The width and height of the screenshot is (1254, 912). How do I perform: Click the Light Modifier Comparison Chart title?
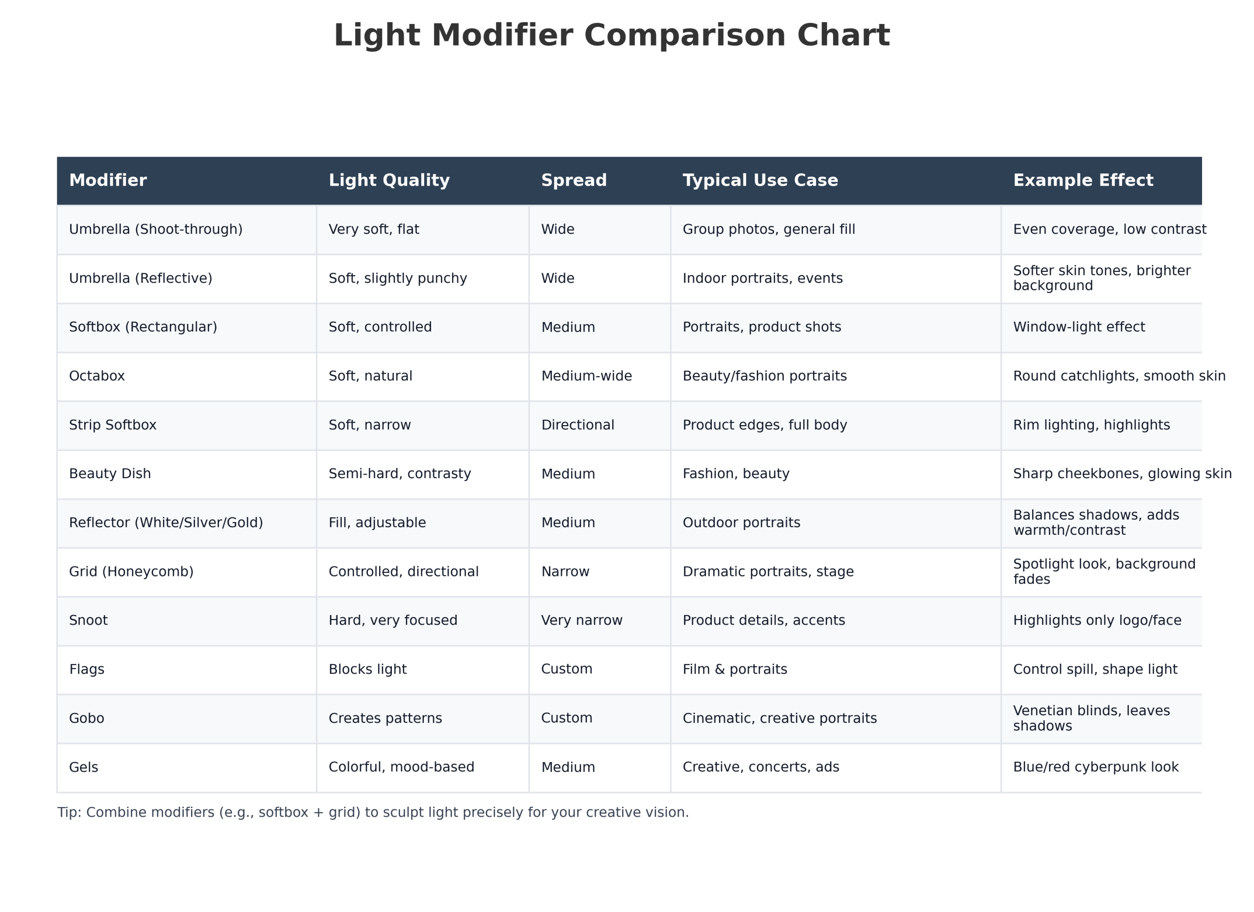coord(611,36)
